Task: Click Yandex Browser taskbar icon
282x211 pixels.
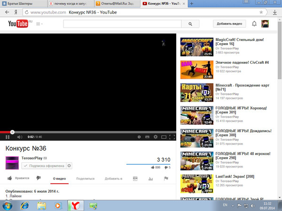Action: (x=76, y=206)
